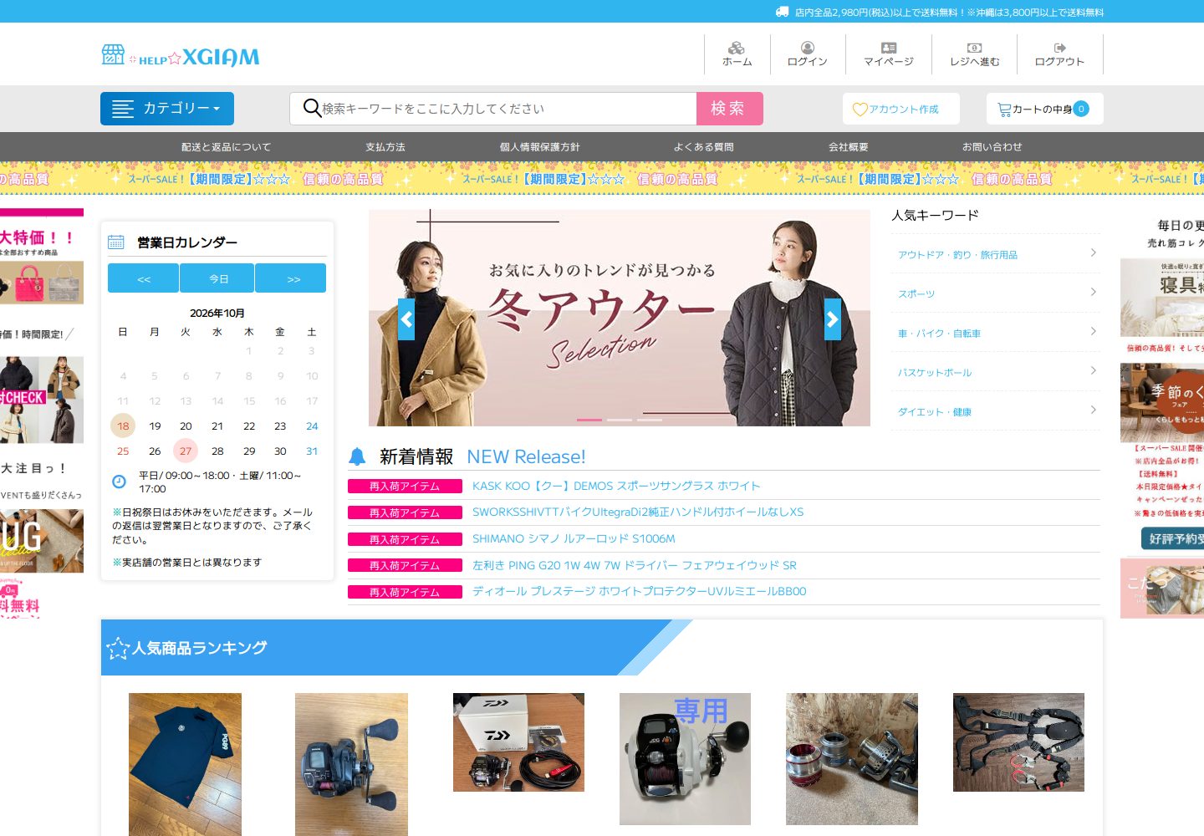The height and width of the screenshot is (836, 1204).
Task: Click the pink 検索 button
Action: point(730,109)
